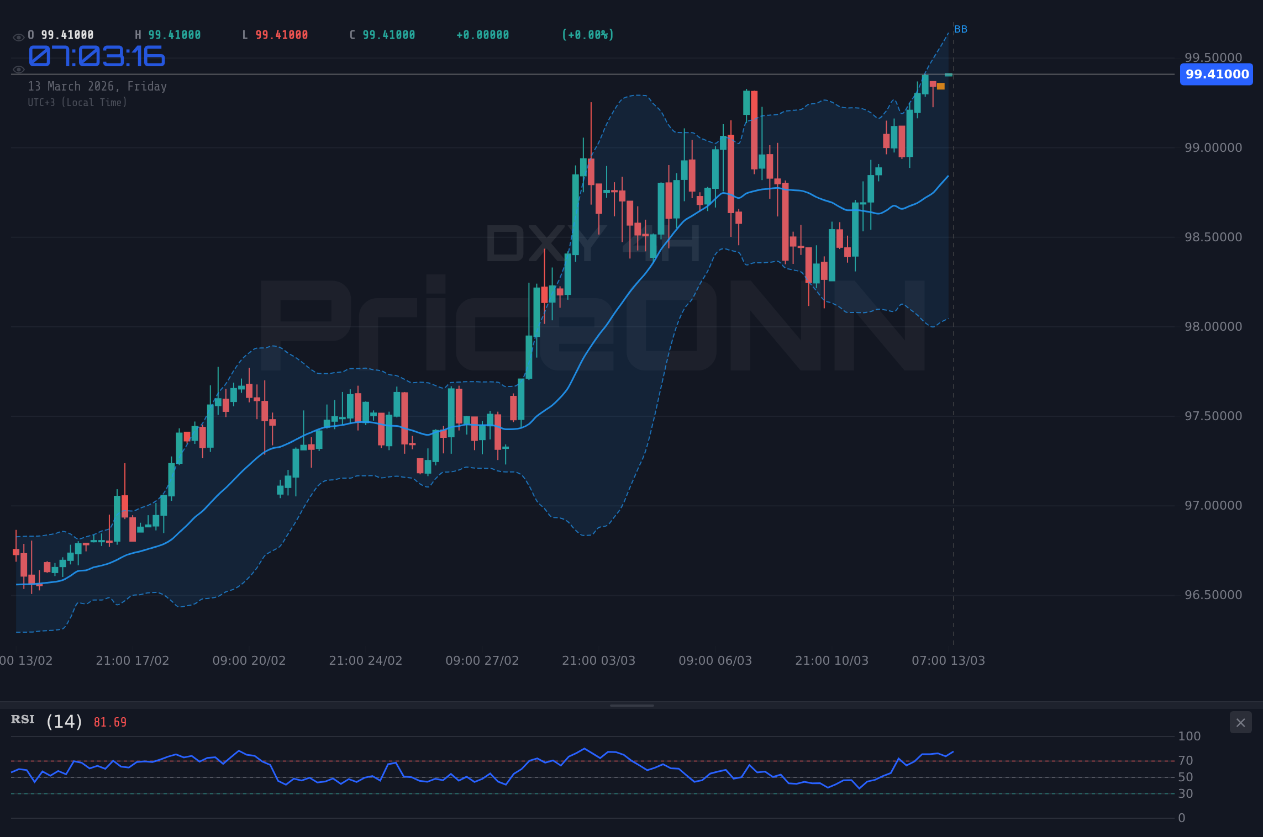Click the RSI axis label 0

tap(1182, 818)
